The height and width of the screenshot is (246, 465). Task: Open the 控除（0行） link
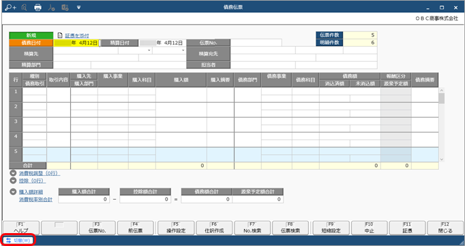click(x=32, y=181)
